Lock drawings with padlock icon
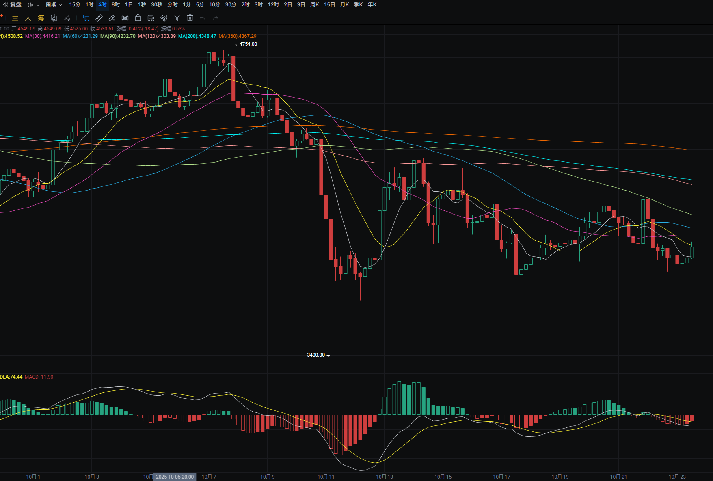The image size is (713, 481). (138, 18)
